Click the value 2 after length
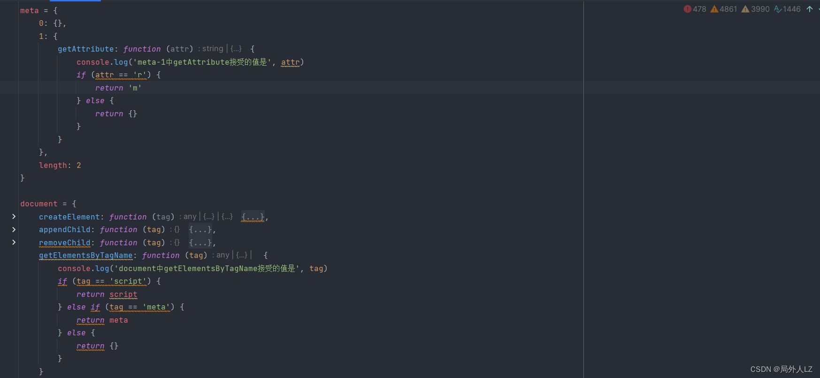 coord(79,165)
